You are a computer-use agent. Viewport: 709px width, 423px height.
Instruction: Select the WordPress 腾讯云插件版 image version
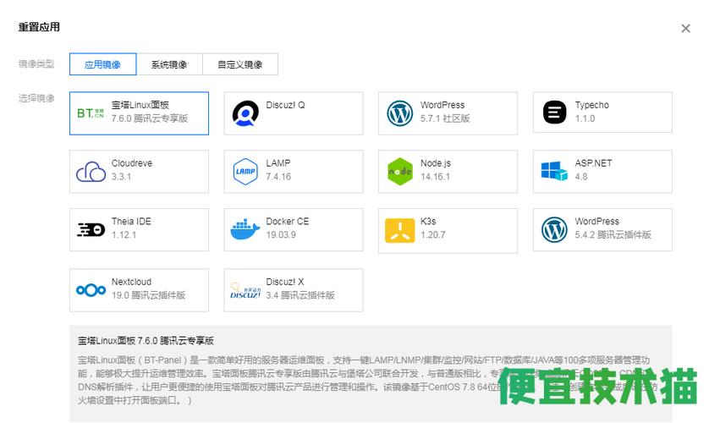coord(613,234)
